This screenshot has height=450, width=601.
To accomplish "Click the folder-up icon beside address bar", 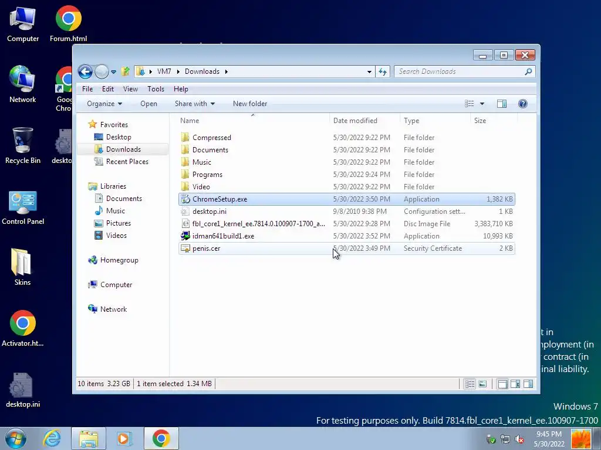I will (x=126, y=71).
